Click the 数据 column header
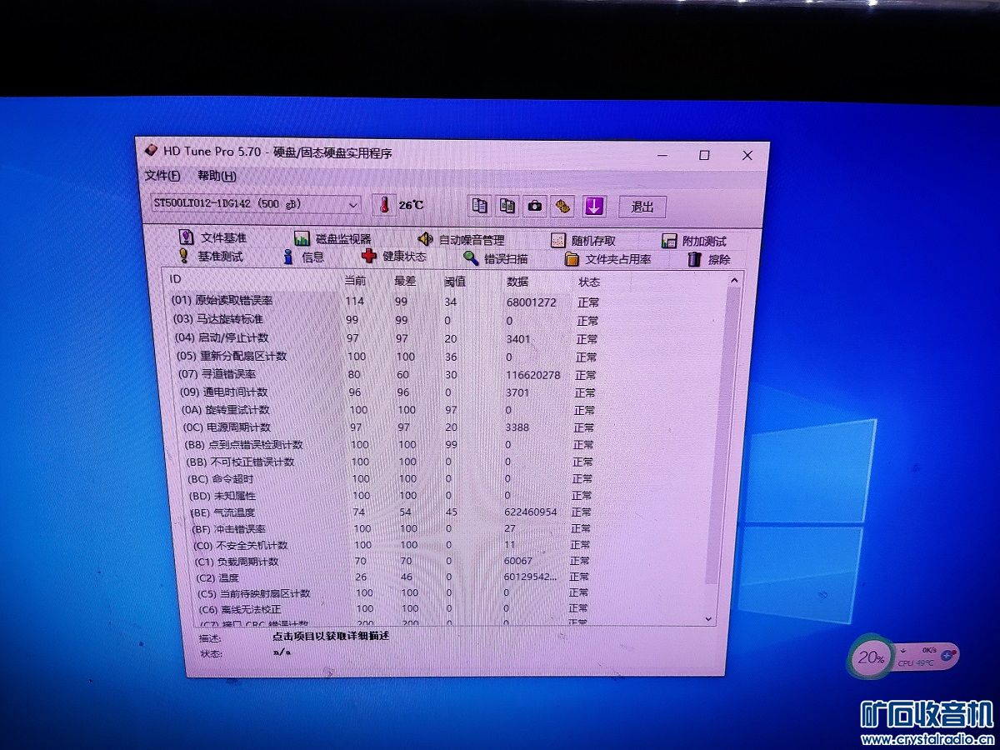This screenshot has width=1000, height=750. (x=517, y=282)
